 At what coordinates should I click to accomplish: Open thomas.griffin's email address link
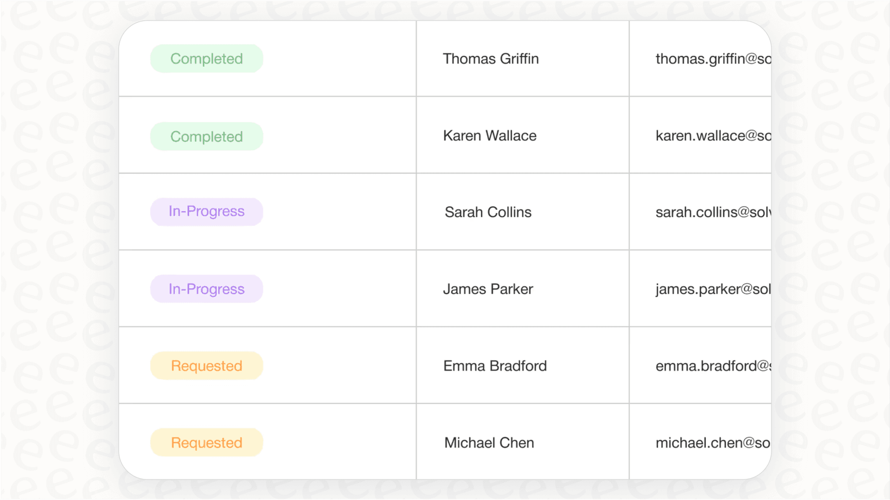(x=713, y=59)
